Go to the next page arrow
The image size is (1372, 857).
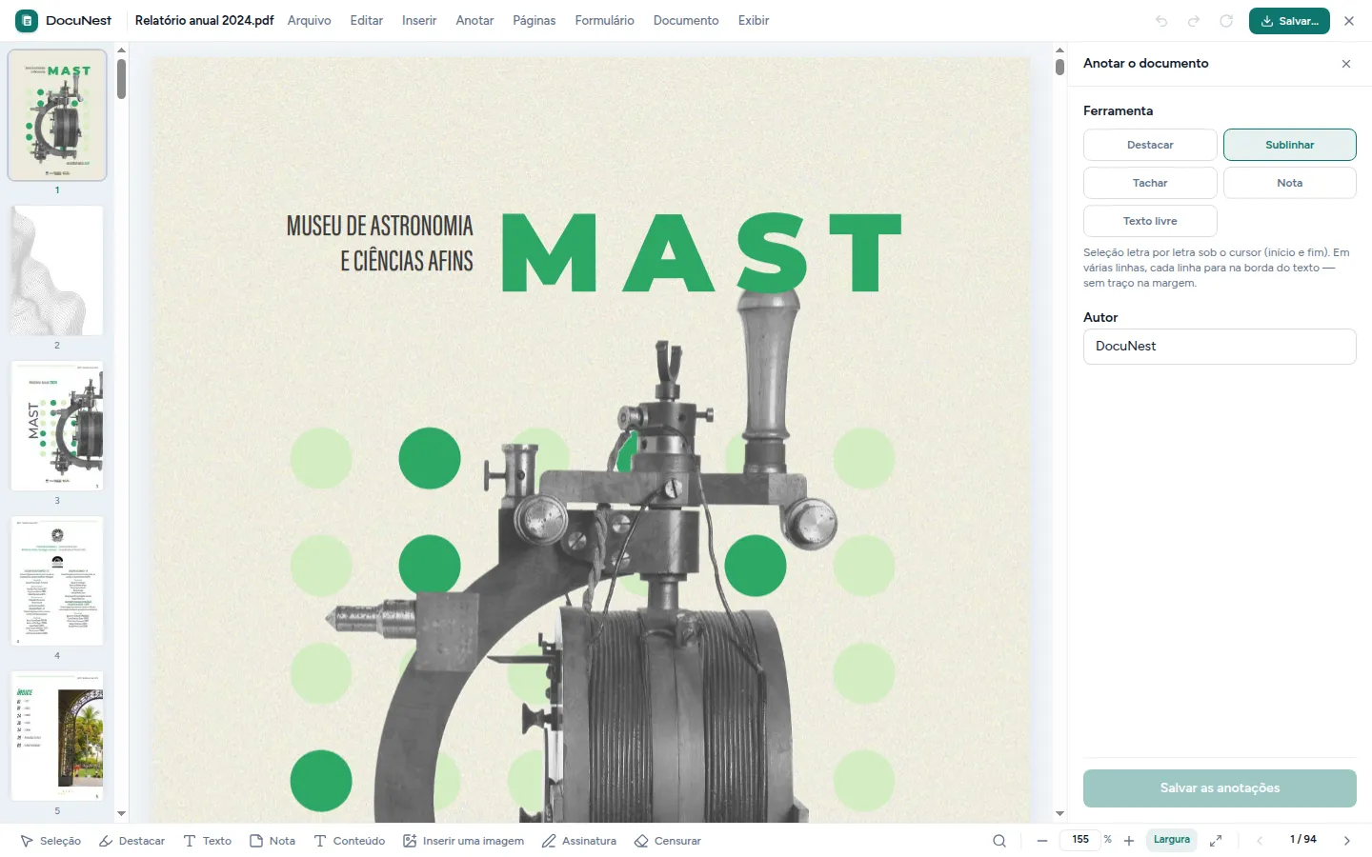point(1347,841)
